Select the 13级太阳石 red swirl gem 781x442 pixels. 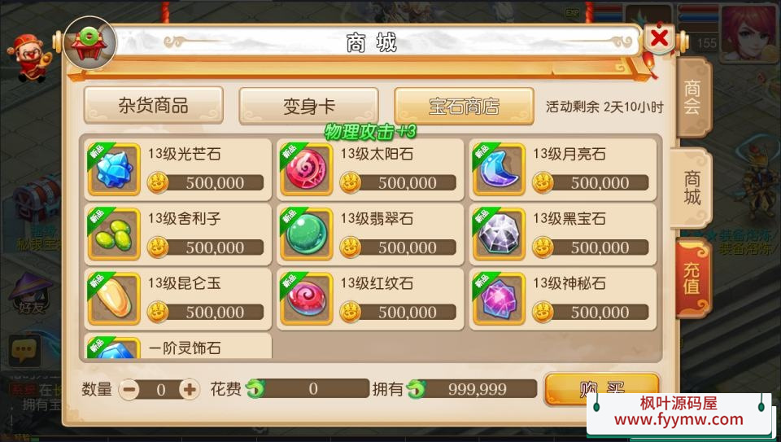point(307,169)
